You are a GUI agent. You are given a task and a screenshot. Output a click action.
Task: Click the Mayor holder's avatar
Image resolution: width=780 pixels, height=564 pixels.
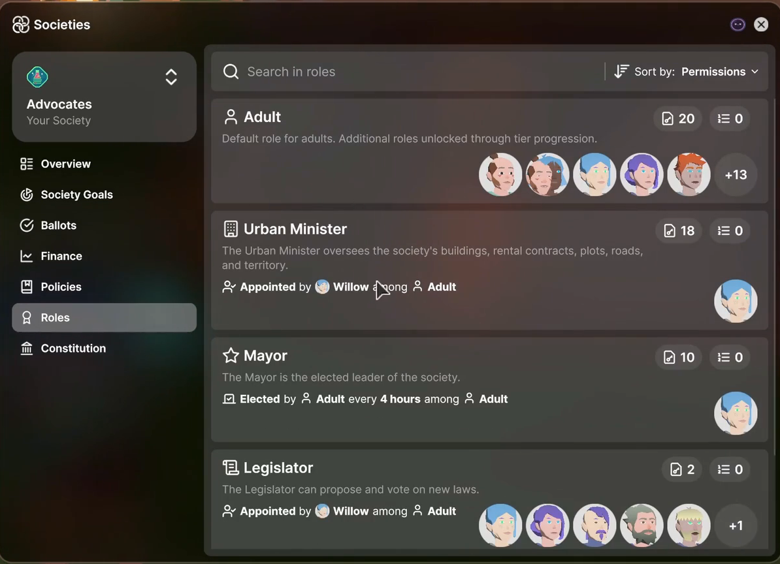(x=736, y=413)
